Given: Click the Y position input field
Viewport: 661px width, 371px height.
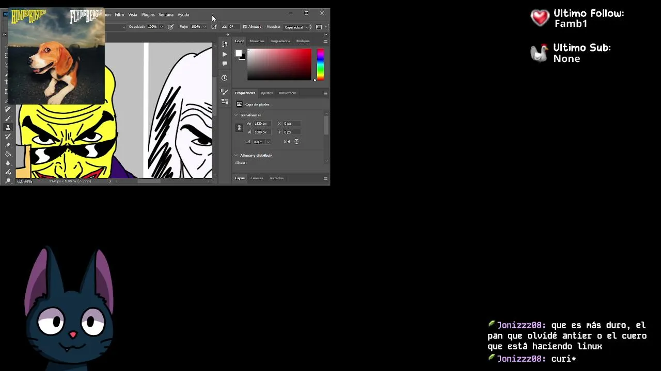Looking at the screenshot, I should 292,132.
